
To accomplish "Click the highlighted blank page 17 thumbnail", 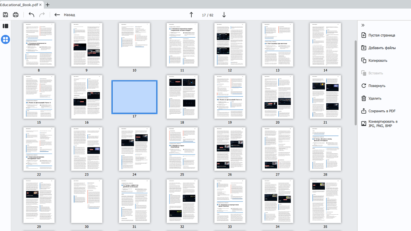I will 134,97.
